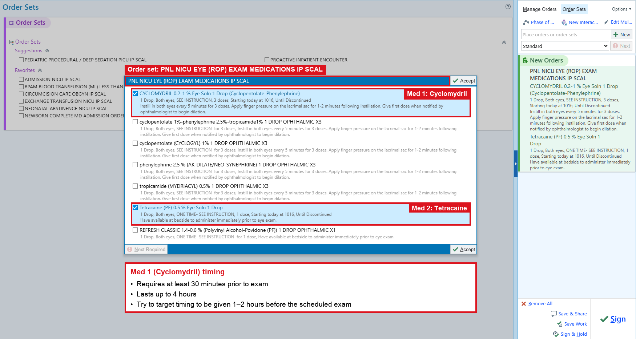The width and height of the screenshot is (636, 339).
Task: Switch to the Manage Orders tab
Action: tap(539, 9)
